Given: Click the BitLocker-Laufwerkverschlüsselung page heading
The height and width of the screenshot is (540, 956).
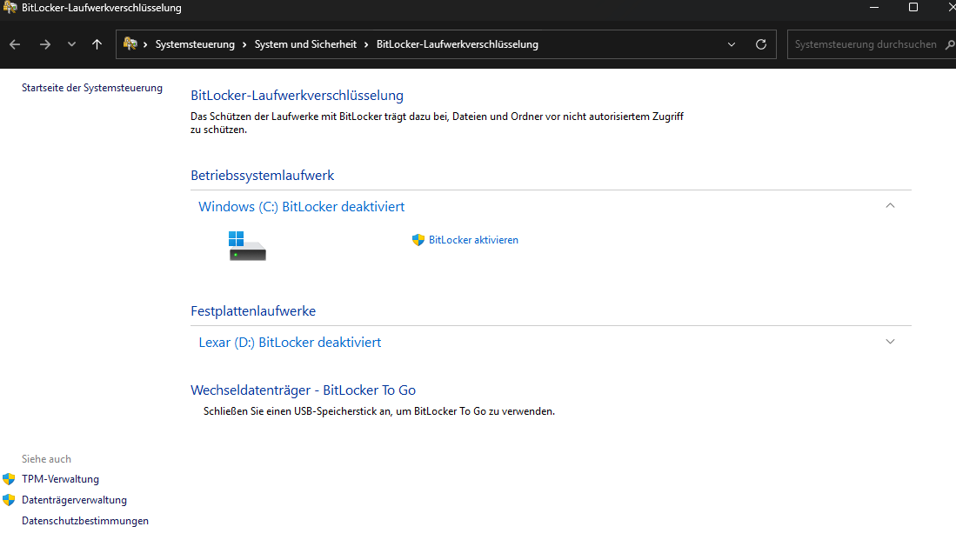Looking at the screenshot, I should coord(297,96).
